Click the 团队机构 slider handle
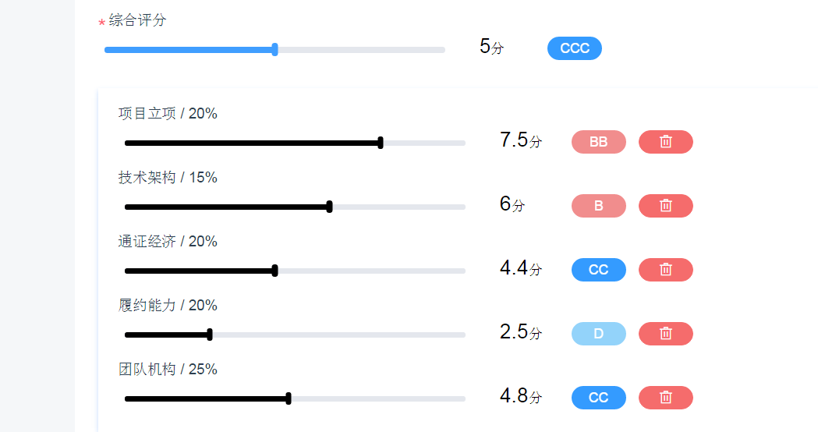 coord(289,399)
